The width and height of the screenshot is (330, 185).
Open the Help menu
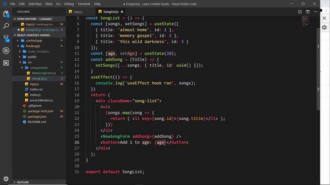(x=97, y=4)
